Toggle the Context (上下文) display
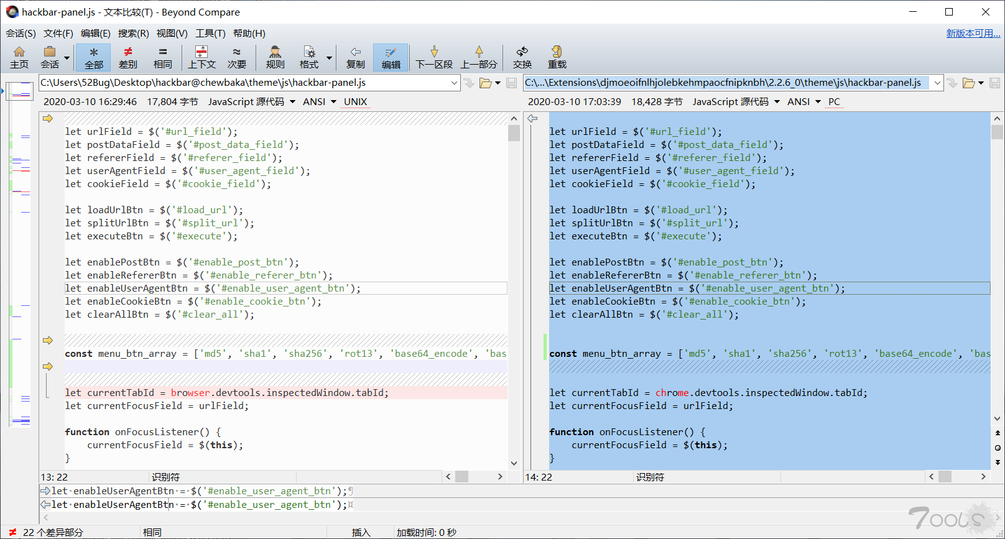 tap(201, 57)
